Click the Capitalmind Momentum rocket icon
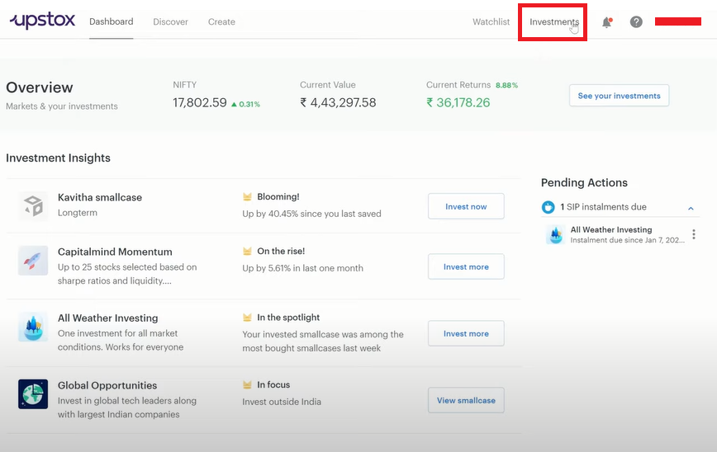 point(33,261)
